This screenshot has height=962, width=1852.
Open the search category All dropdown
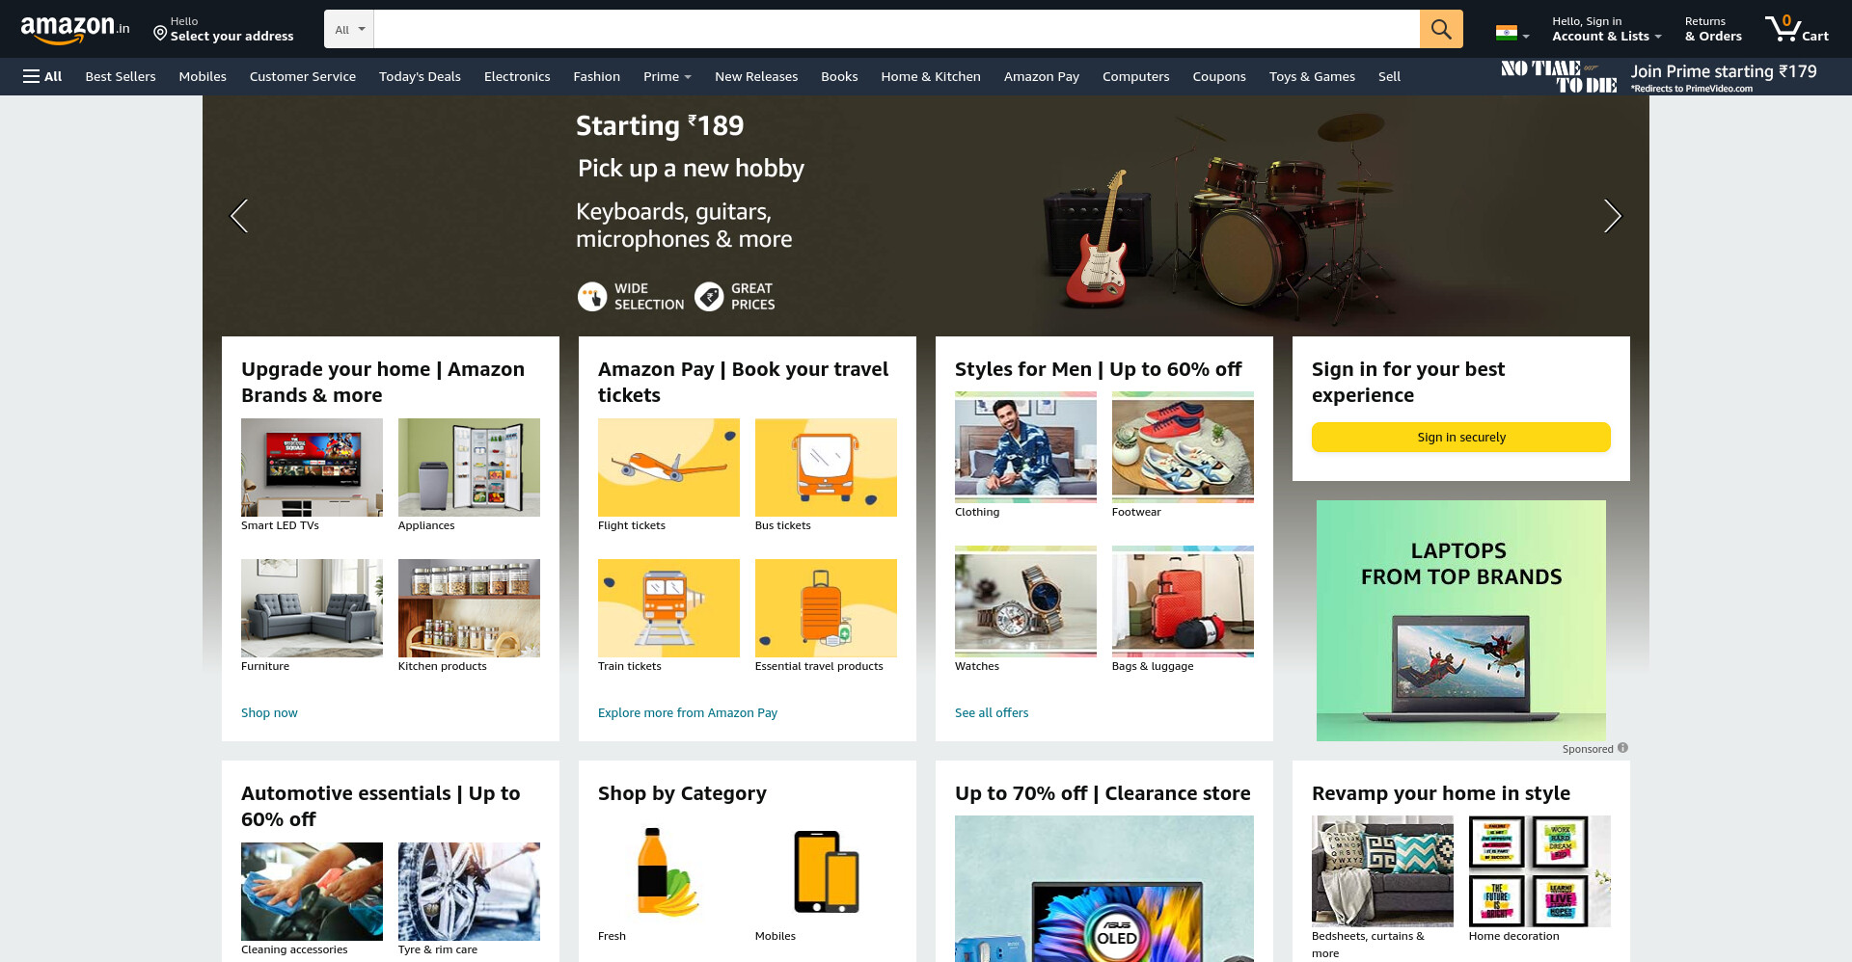pyautogui.click(x=349, y=29)
